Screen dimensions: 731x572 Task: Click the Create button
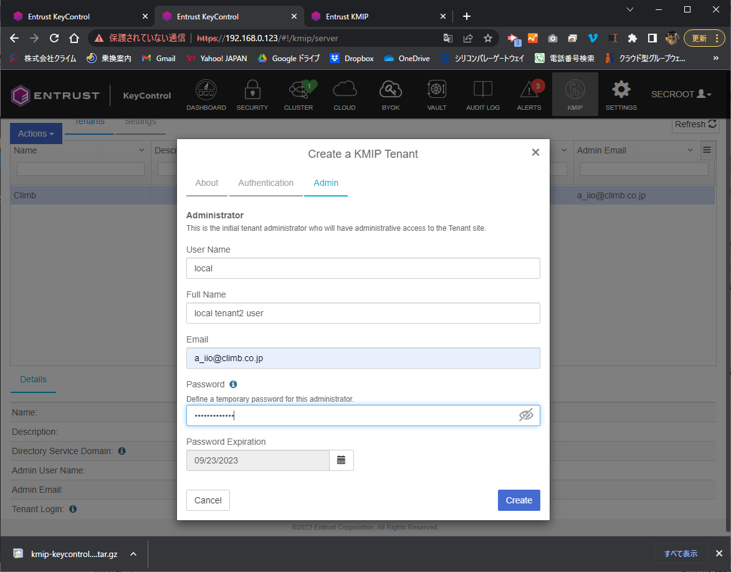point(519,500)
